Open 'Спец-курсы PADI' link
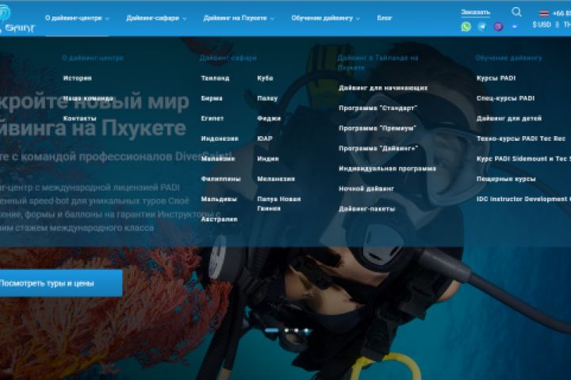This screenshot has height=380, width=571. coord(505,98)
